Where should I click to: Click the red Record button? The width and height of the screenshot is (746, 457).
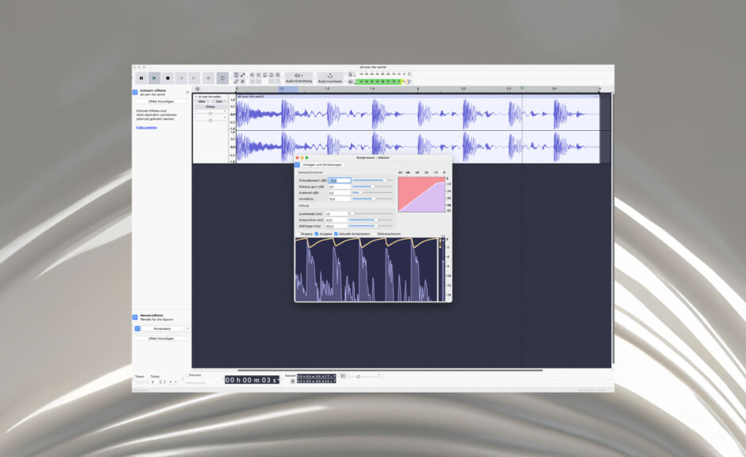pos(209,76)
